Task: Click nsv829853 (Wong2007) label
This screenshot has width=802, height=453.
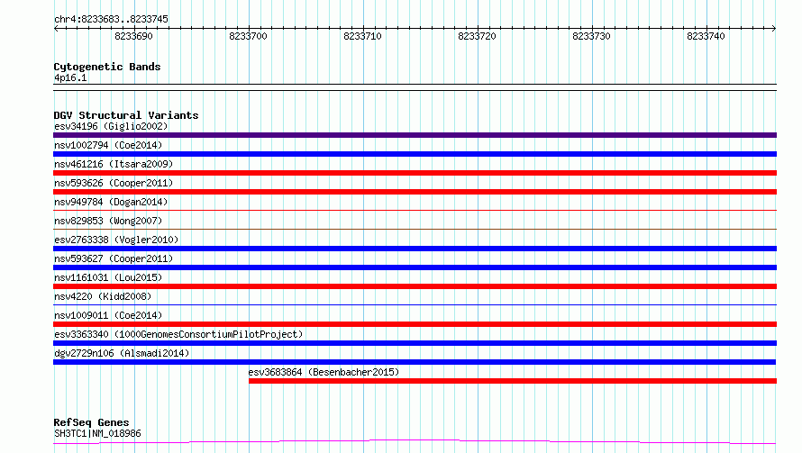Action: coord(108,221)
